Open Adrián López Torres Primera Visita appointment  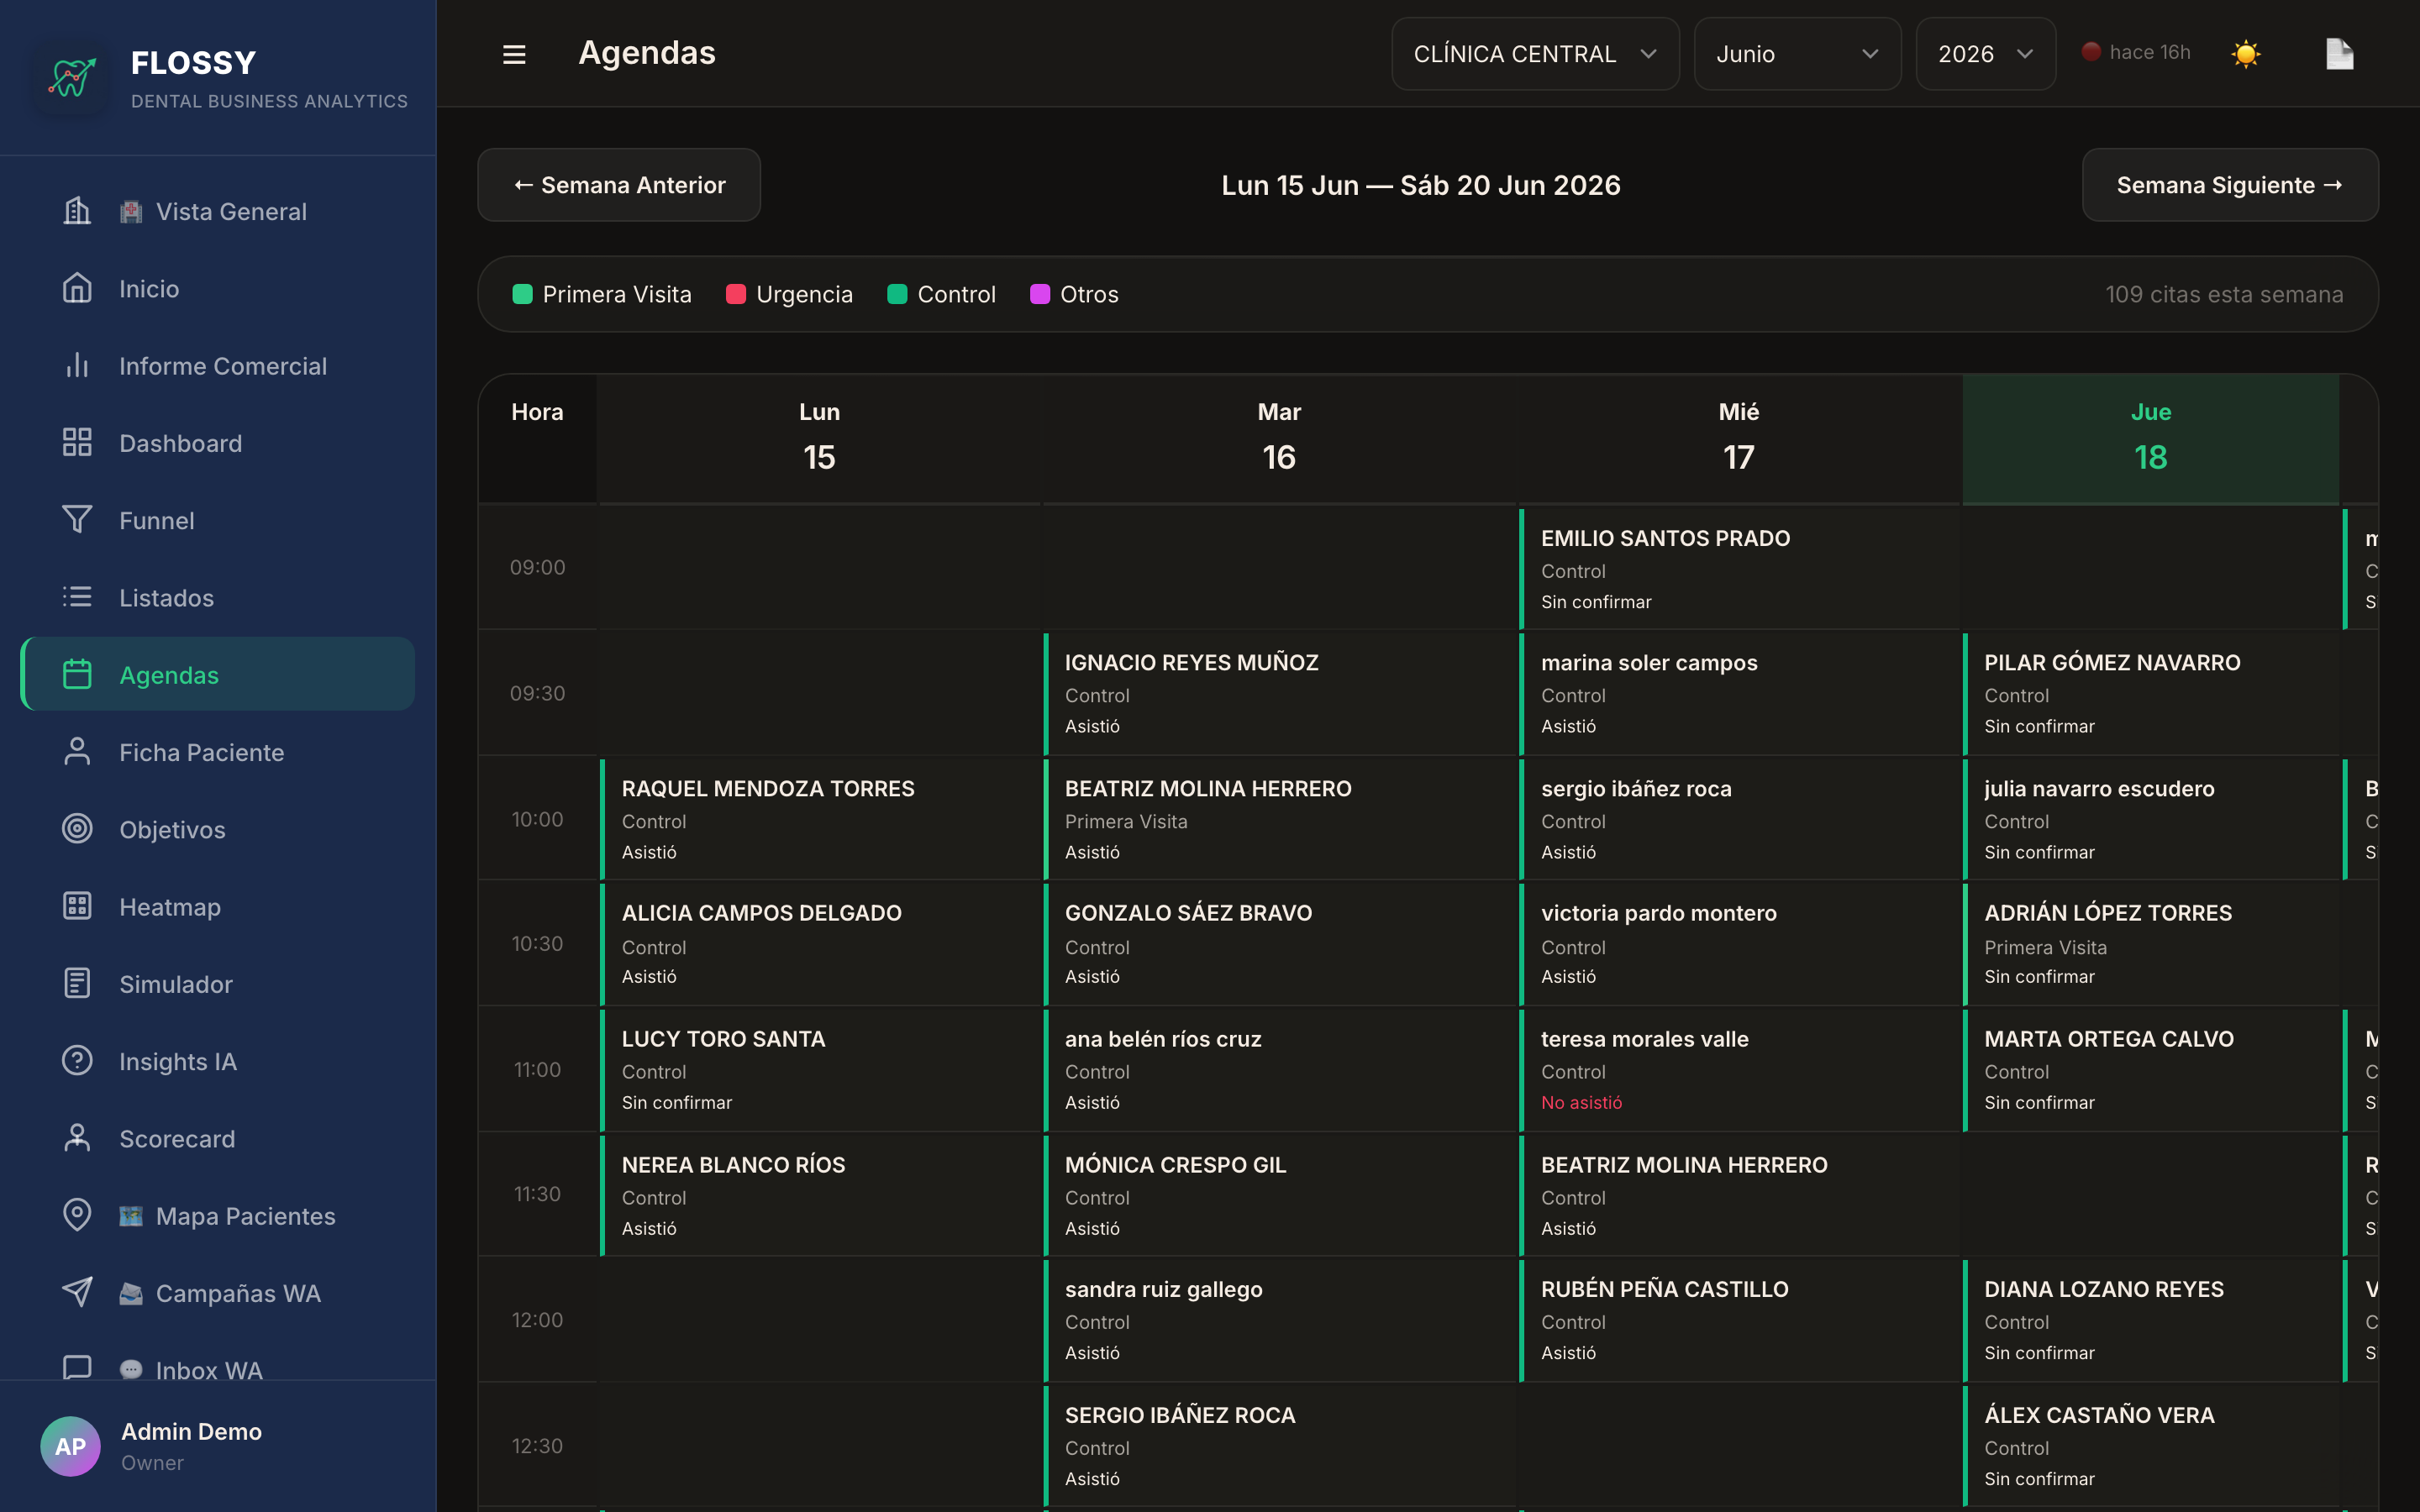pyautogui.click(x=2150, y=944)
